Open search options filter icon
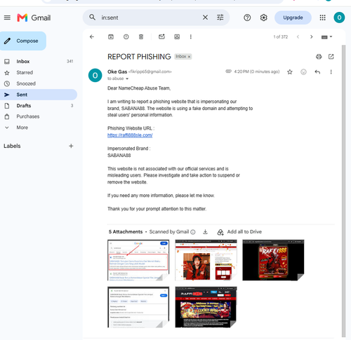 pyautogui.click(x=220, y=18)
